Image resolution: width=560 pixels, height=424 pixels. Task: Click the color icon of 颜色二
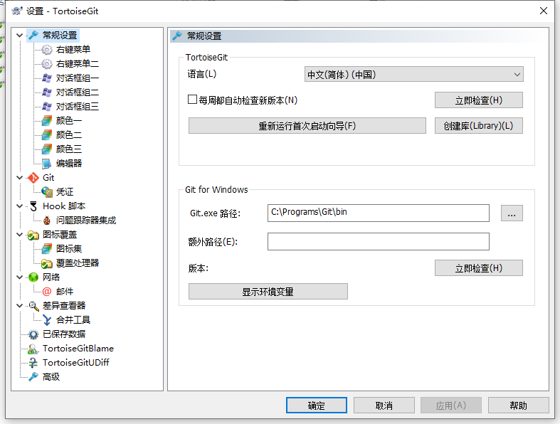coord(47,135)
